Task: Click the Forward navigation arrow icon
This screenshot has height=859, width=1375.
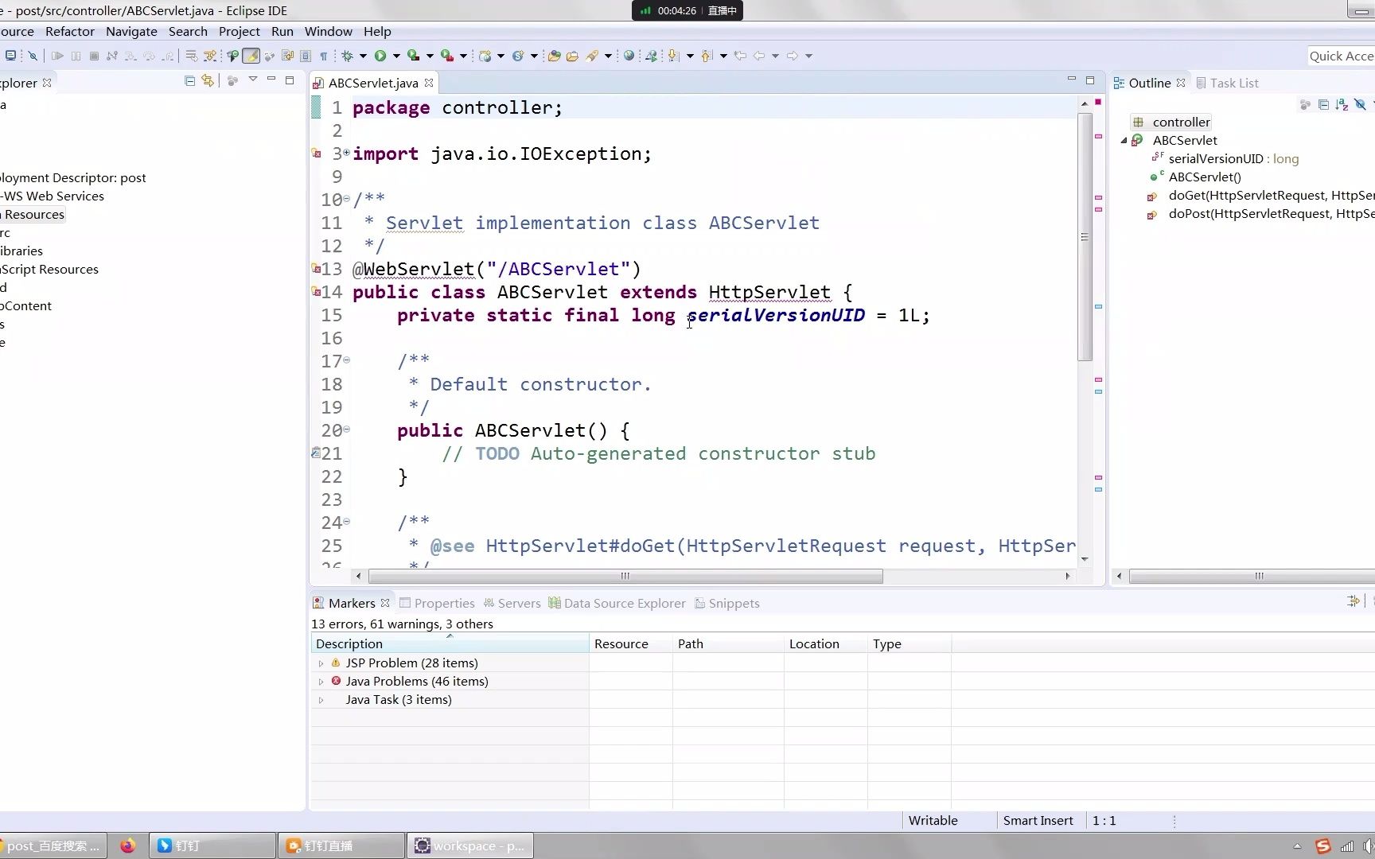Action: (793, 56)
